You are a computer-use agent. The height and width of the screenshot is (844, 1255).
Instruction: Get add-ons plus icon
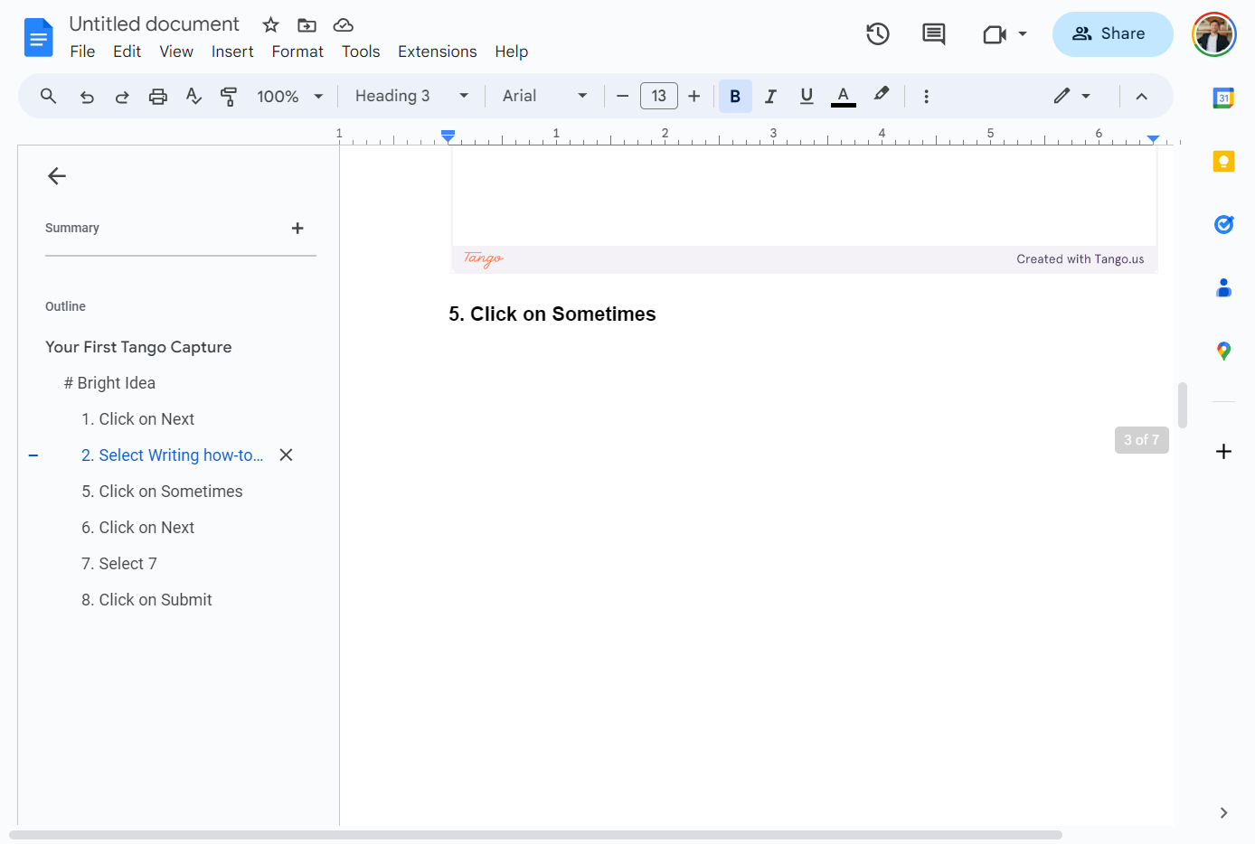pyautogui.click(x=1223, y=451)
